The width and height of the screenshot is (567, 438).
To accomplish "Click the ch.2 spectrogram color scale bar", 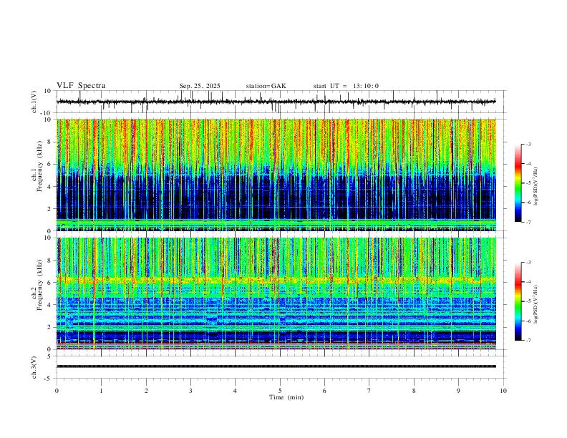I will pos(518,301).
